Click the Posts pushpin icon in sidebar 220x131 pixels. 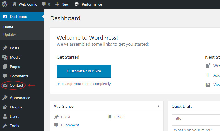[x=5, y=48]
